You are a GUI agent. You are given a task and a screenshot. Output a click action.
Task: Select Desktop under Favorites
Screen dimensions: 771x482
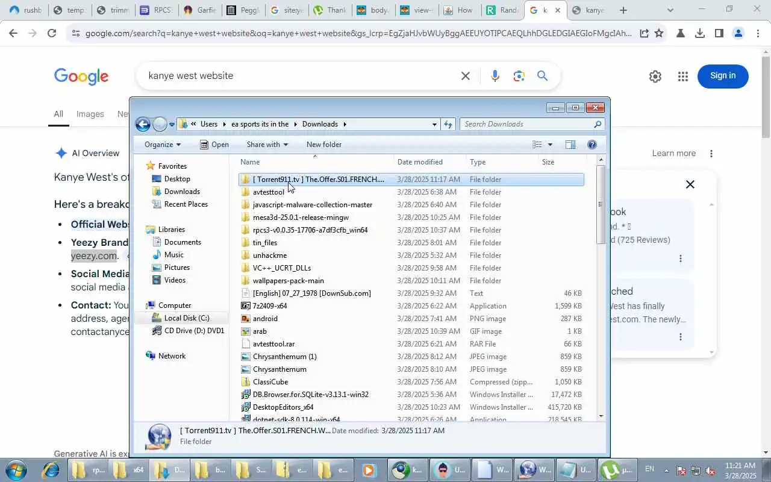pyautogui.click(x=177, y=179)
